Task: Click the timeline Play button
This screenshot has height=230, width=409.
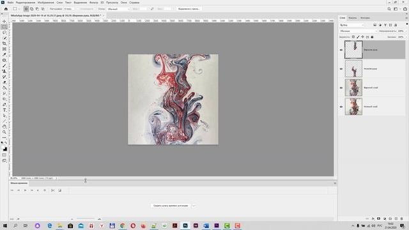Action: (25, 190)
